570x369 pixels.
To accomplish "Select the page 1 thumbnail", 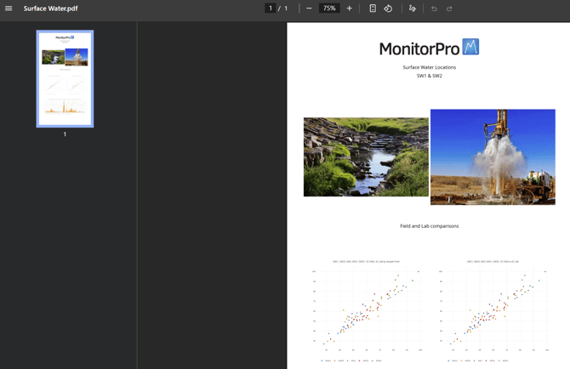I will point(65,78).
